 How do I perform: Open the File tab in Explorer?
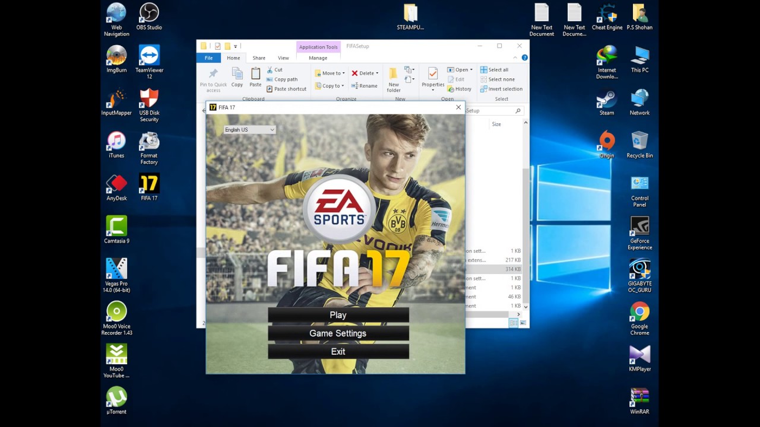coord(208,58)
